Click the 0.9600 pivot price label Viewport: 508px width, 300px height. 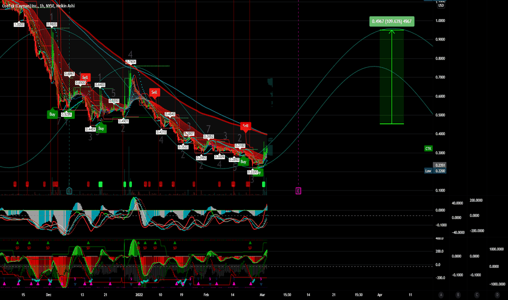(52, 25)
